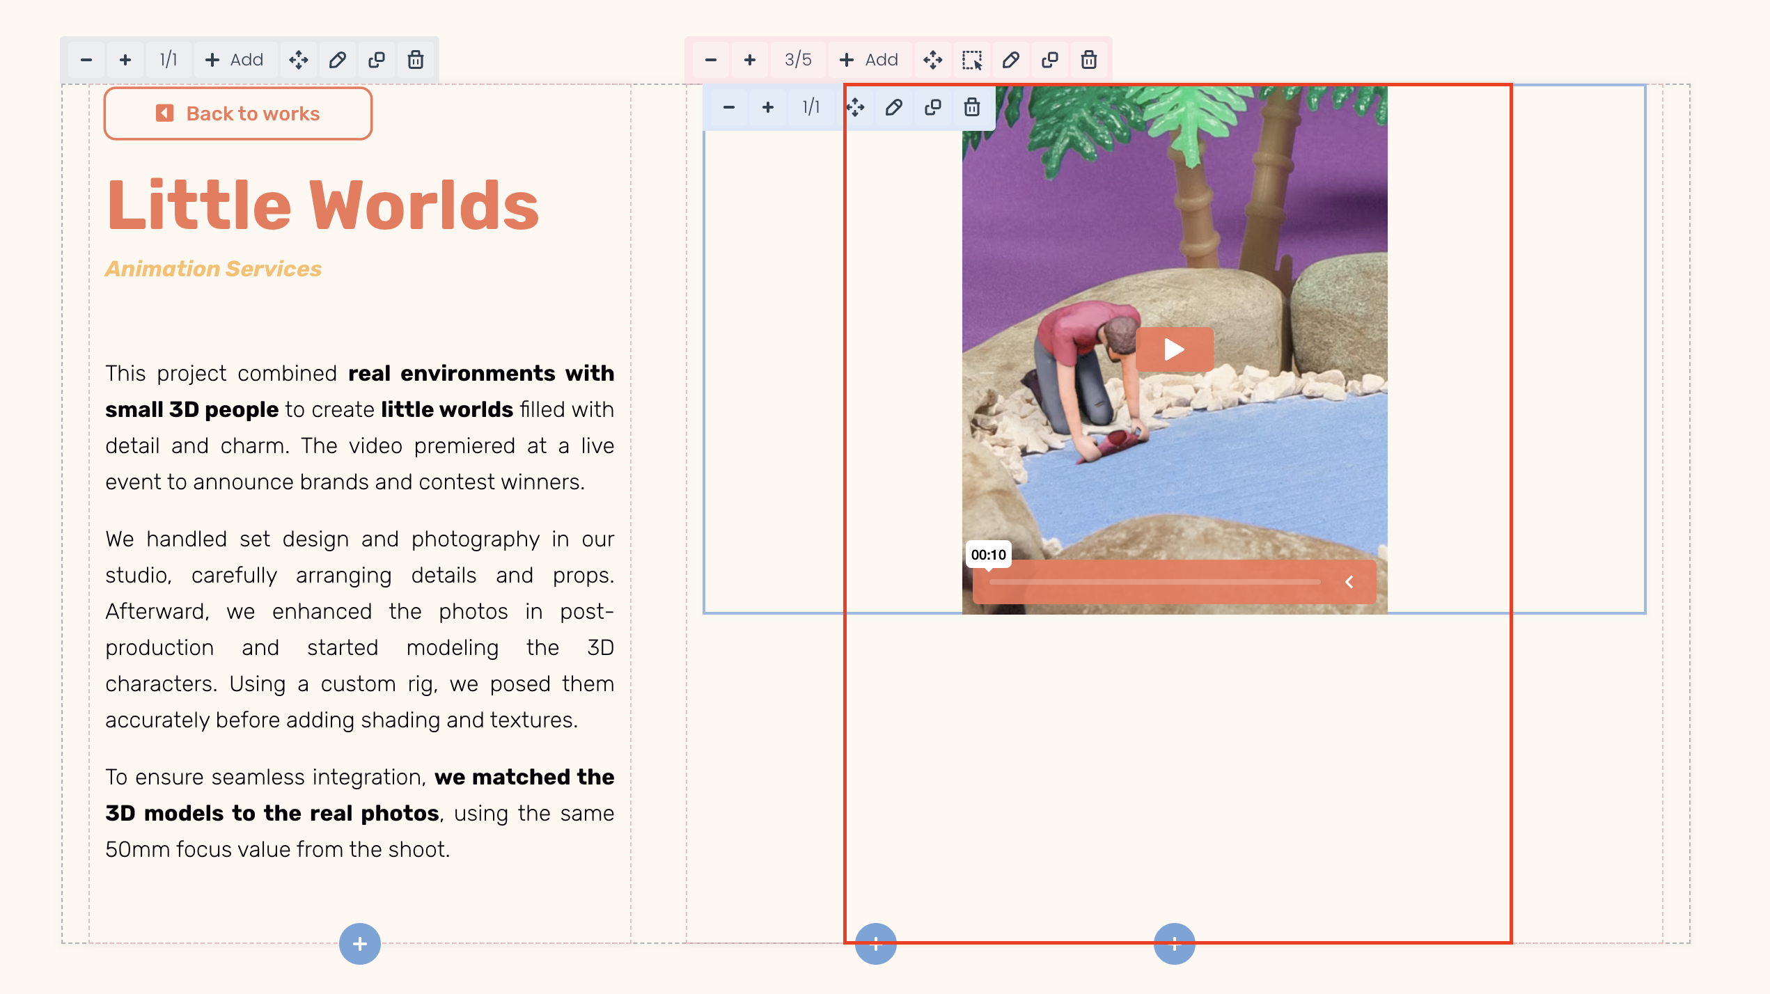The image size is (1770, 994).
Task: Select move icon in pink 3/5 toolbar
Action: point(933,60)
